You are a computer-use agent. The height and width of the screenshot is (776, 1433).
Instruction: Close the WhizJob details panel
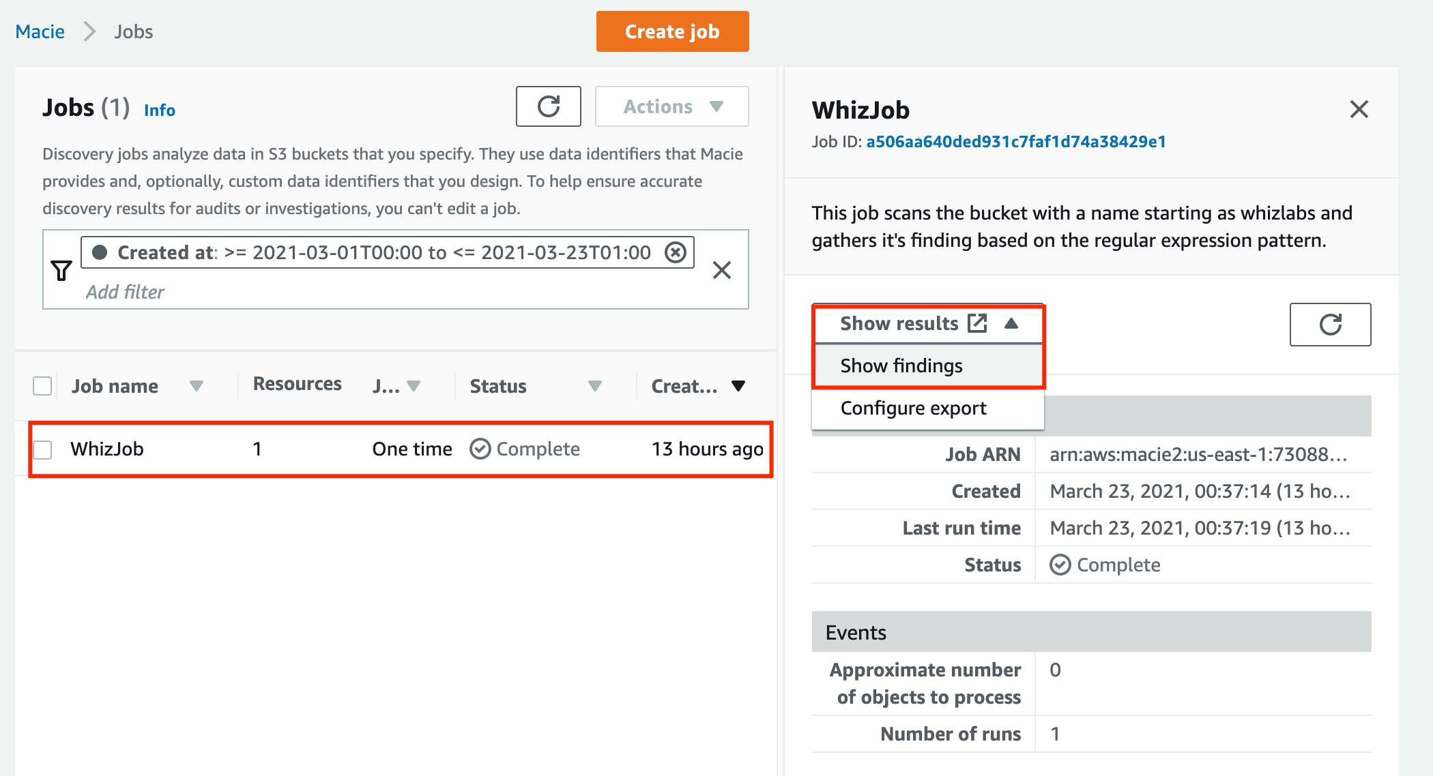tap(1359, 109)
